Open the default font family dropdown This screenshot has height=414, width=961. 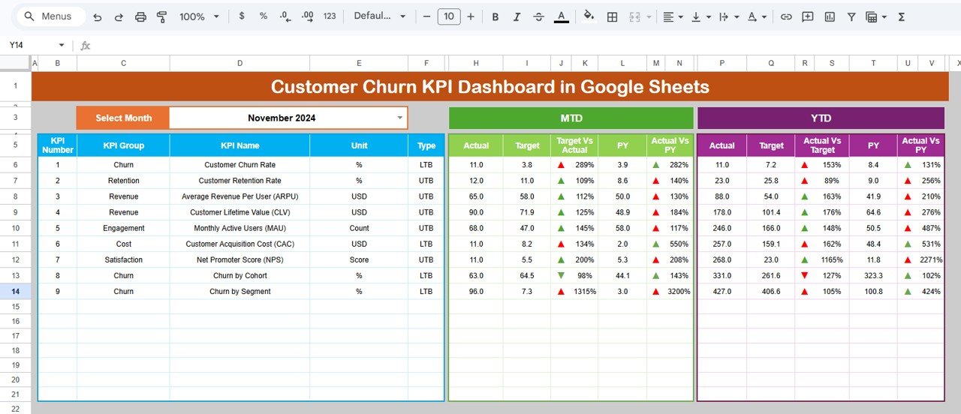(x=379, y=16)
